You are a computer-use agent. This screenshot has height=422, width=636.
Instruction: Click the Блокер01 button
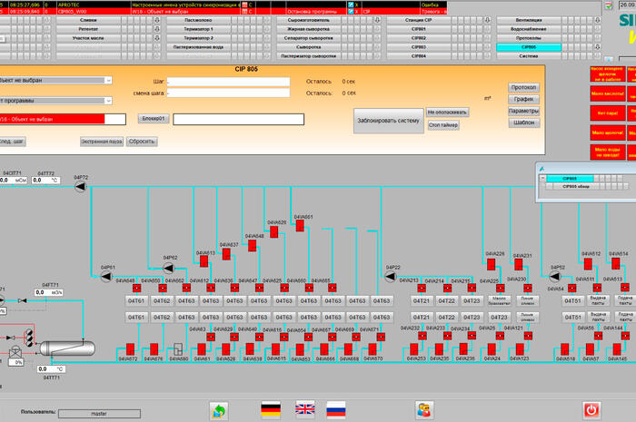[154, 119]
